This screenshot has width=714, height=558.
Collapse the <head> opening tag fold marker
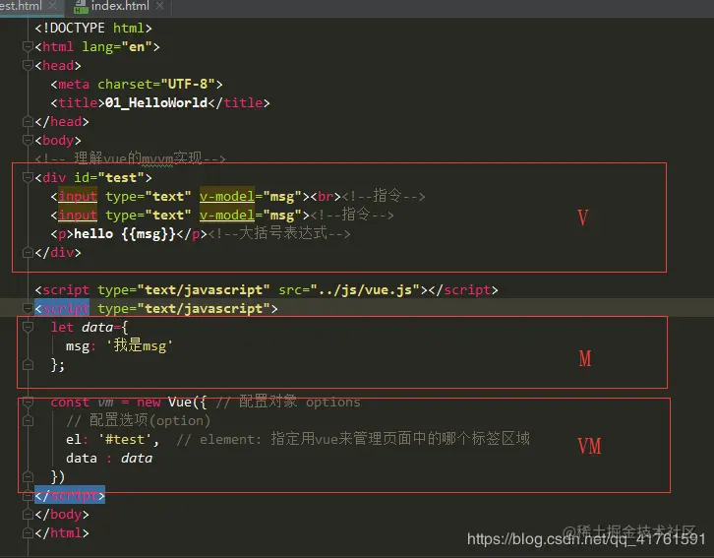coord(28,66)
